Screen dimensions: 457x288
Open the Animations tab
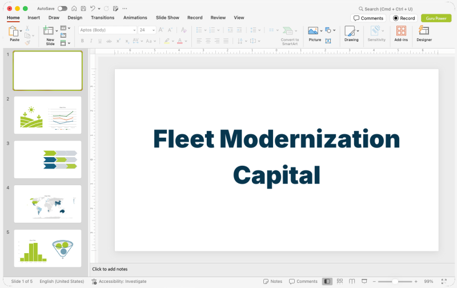(x=135, y=18)
